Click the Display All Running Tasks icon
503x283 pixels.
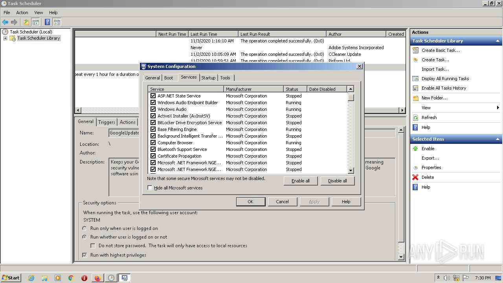click(x=415, y=79)
